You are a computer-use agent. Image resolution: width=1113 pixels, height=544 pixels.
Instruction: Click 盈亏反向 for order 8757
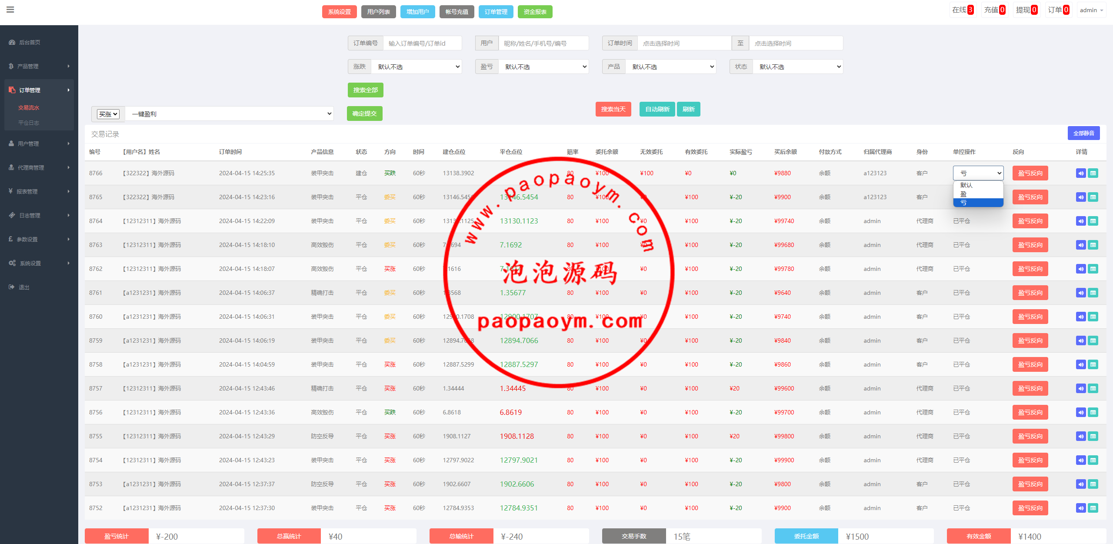[1030, 388]
